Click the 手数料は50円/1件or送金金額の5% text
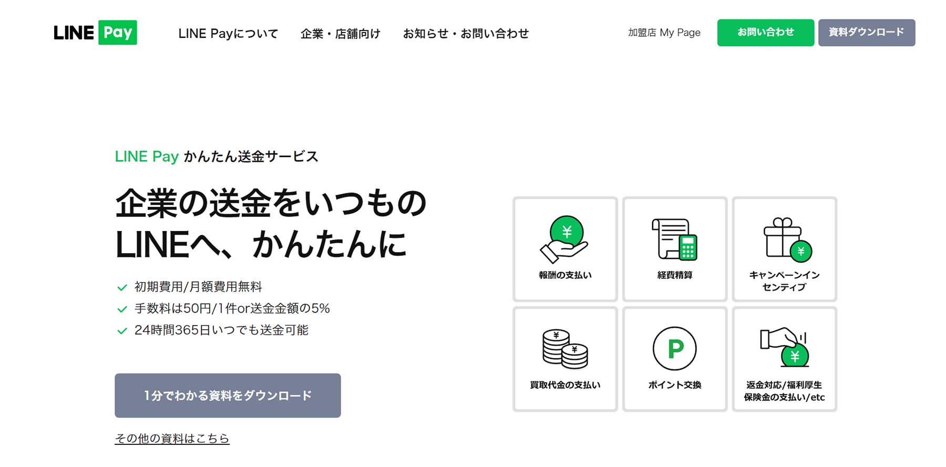The width and height of the screenshot is (946, 467). [232, 309]
